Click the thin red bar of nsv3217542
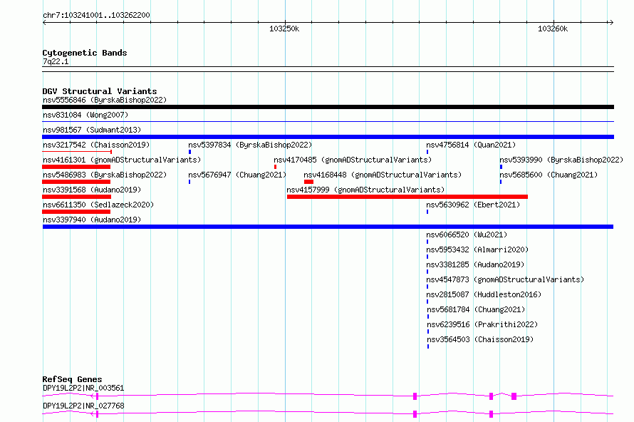Image resolution: width=634 pixels, height=422 pixels. click(77, 152)
